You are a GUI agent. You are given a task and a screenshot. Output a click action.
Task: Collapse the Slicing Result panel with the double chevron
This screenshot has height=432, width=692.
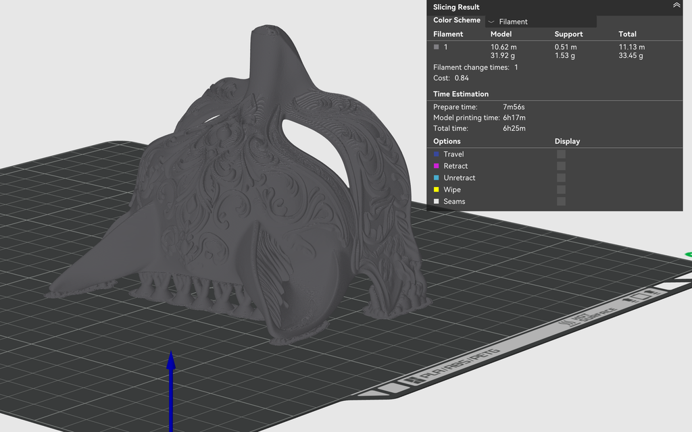[x=676, y=5]
